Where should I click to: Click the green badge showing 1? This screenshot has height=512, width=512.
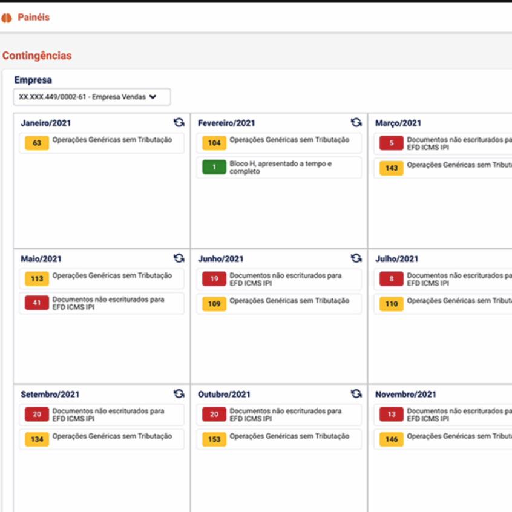click(x=214, y=168)
